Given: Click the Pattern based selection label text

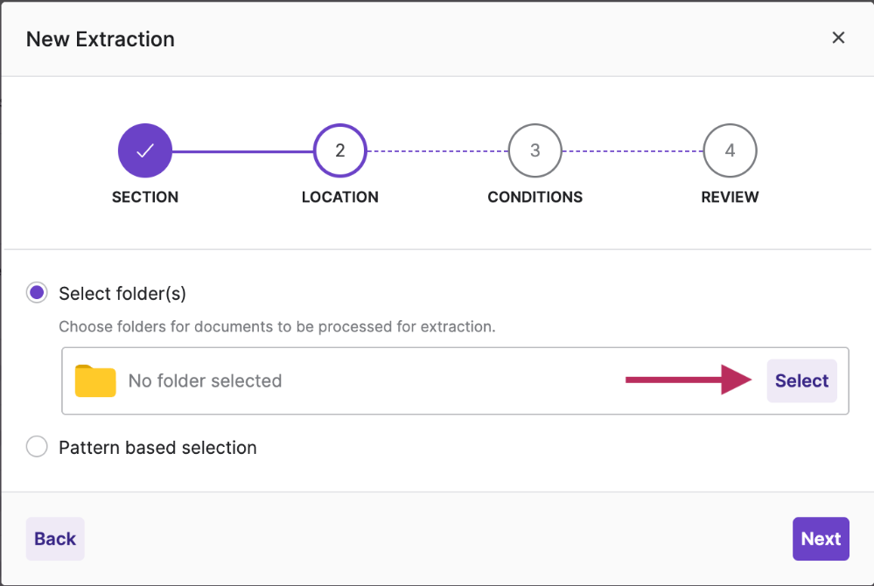Looking at the screenshot, I should [x=157, y=448].
